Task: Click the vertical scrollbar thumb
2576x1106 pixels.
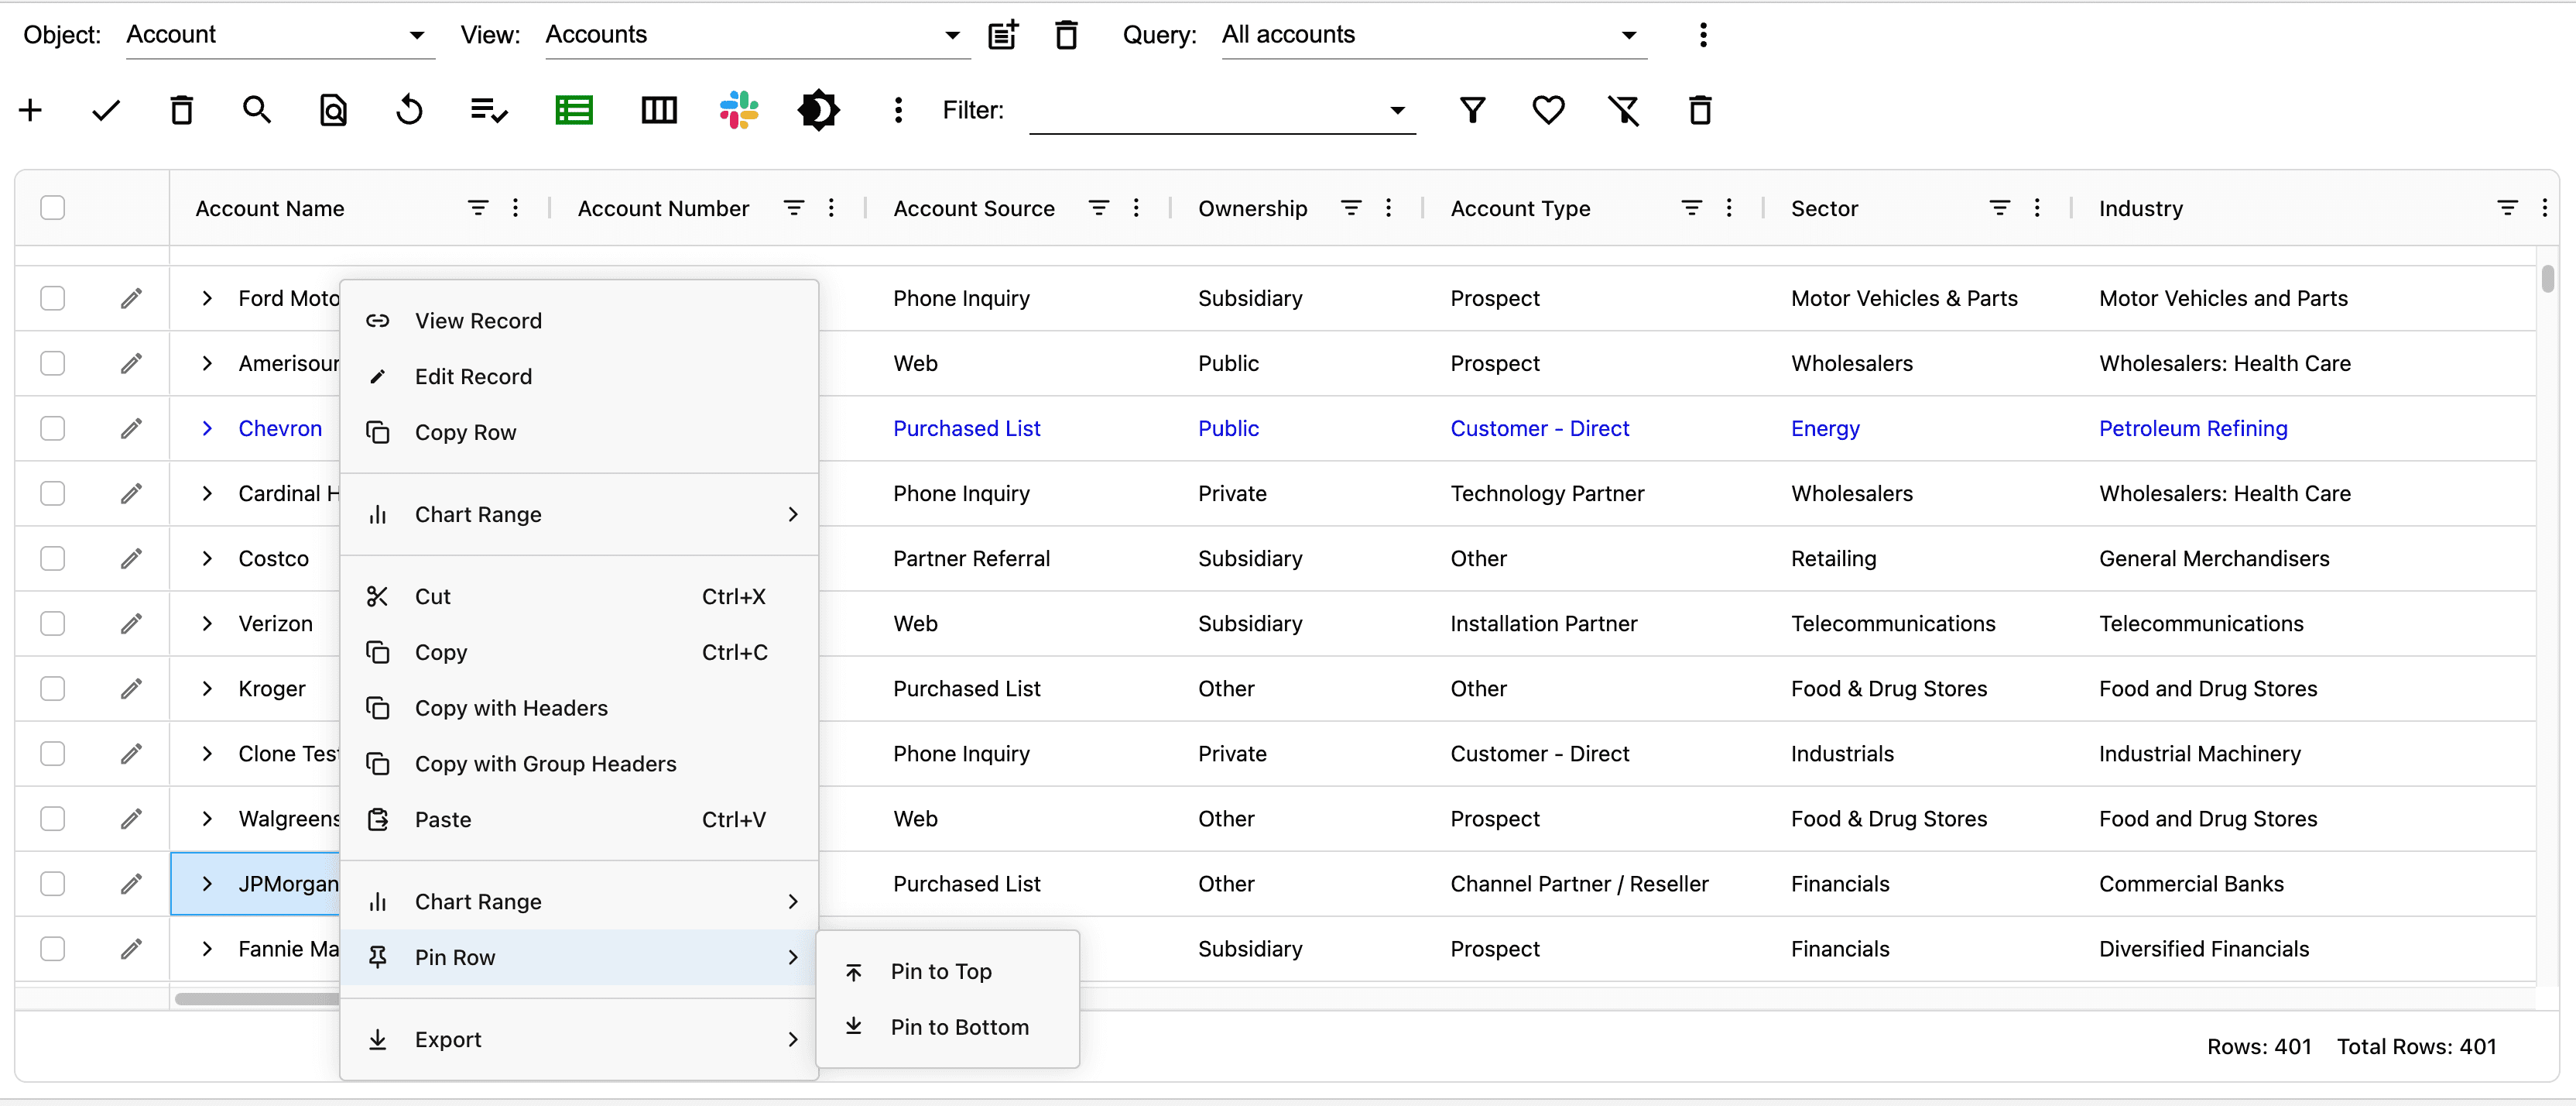Action: 2547,280
